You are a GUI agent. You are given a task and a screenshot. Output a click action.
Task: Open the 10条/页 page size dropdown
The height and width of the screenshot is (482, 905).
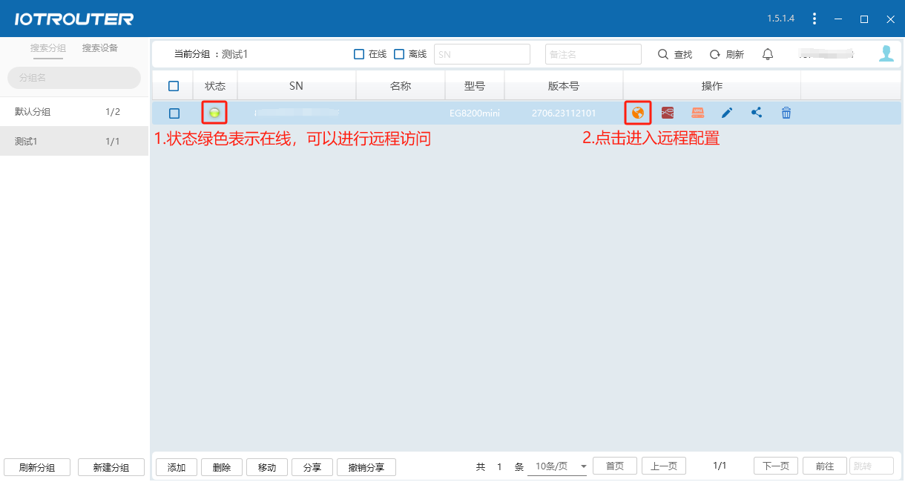tap(557, 466)
